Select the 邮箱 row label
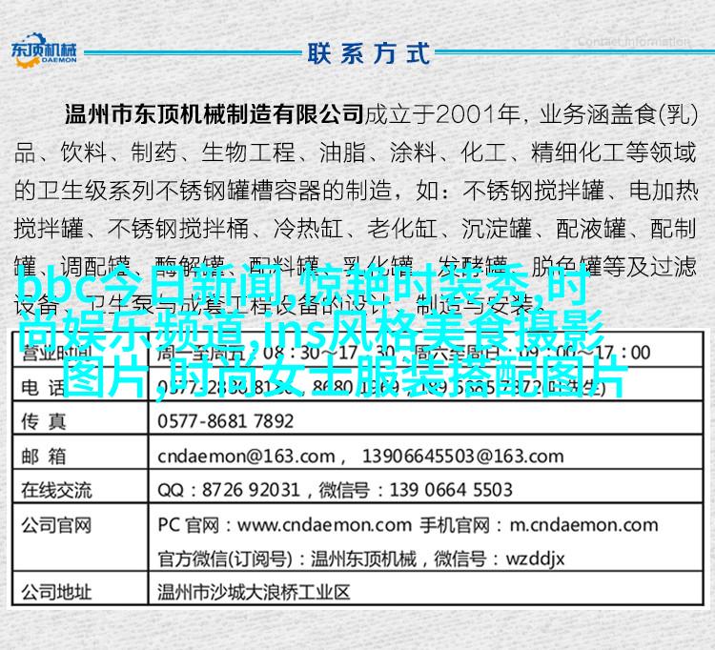Screen dimensions: 715x650 pyautogui.click(x=46, y=456)
